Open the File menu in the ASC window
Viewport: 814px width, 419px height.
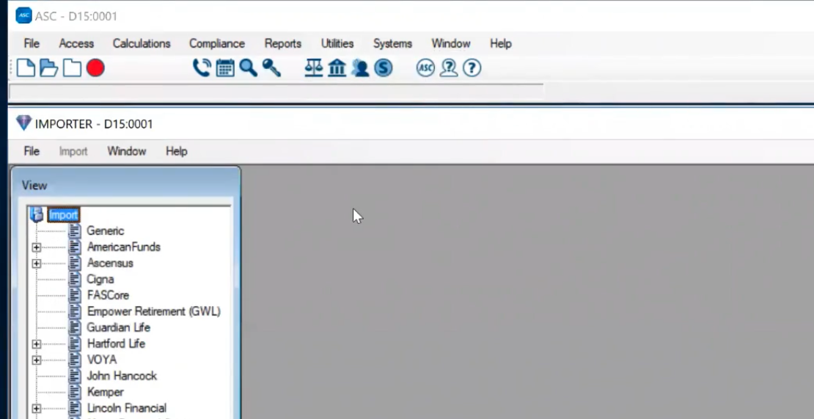[x=32, y=43]
